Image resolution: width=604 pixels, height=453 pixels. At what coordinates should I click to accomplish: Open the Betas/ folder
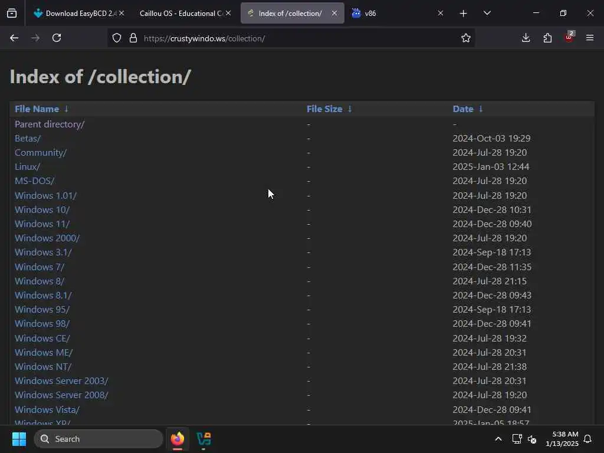click(x=28, y=138)
